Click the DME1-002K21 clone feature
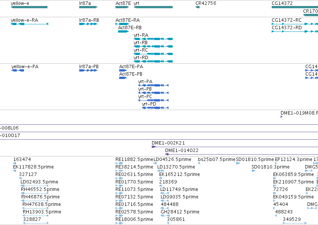 [235, 147]
